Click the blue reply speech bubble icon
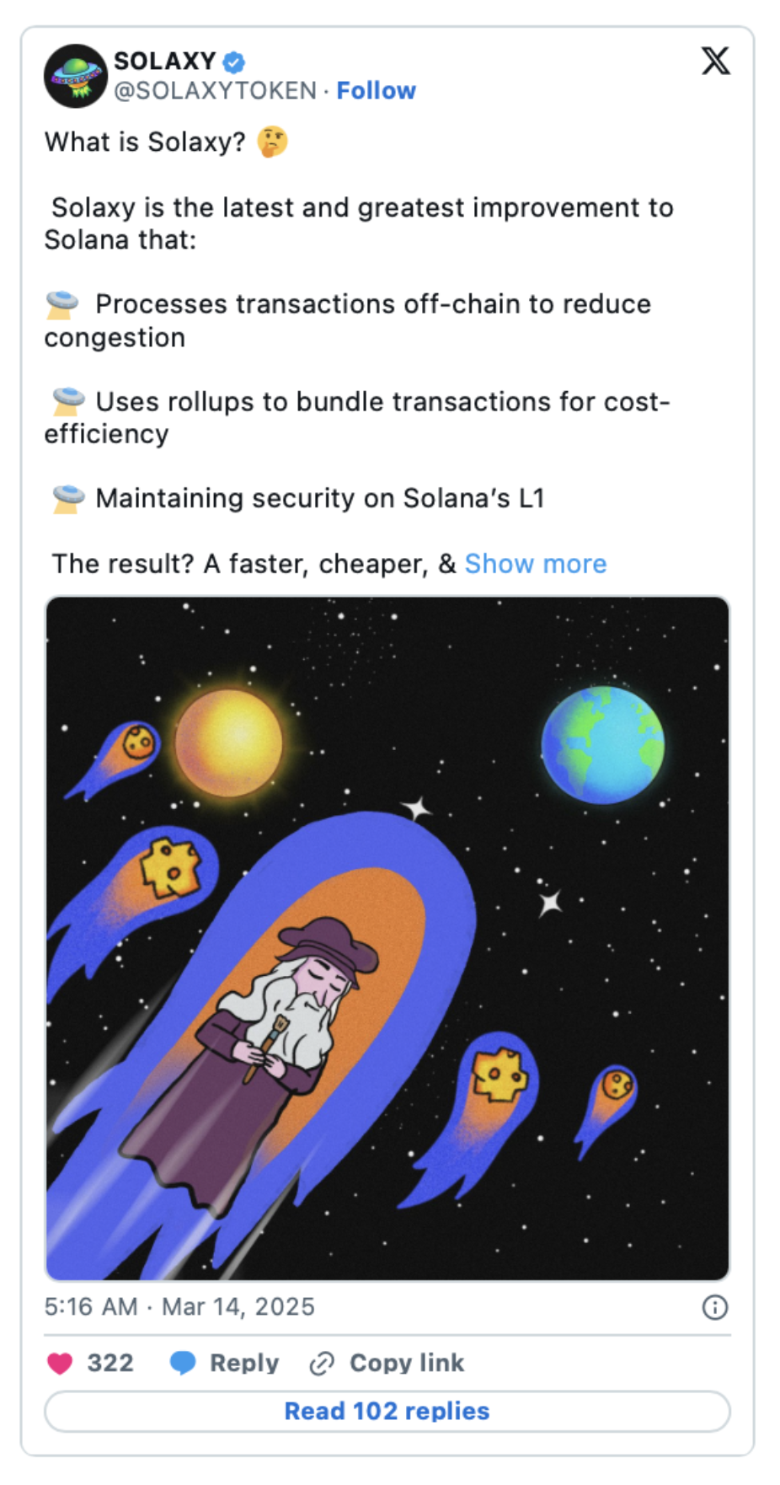Screen dimensions: 780x1485 point(183,1363)
